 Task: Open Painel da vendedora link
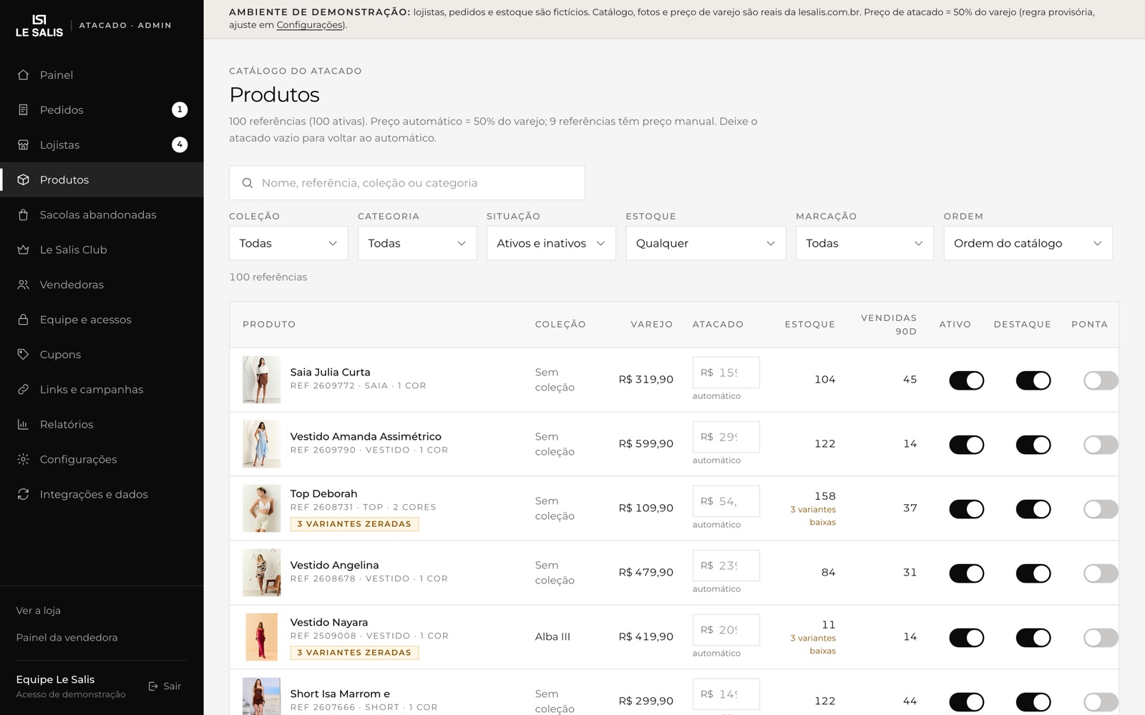coord(67,638)
